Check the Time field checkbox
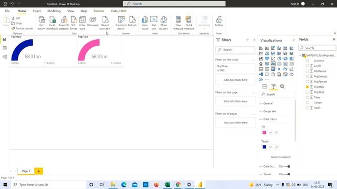This screenshot has height=189, width=337. [307, 97]
